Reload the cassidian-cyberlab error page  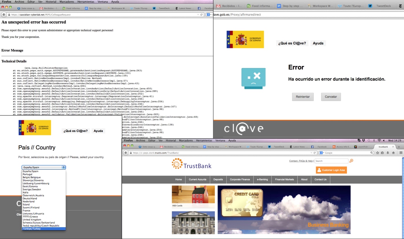[202, 15]
